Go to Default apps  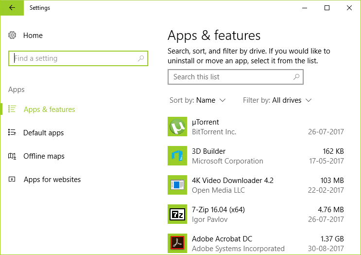[x=43, y=133]
